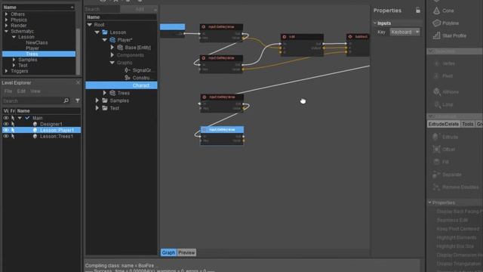The height and width of the screenshot is (272, 483).
Task: Switch to the Graph tab
Action: [168, 252]
